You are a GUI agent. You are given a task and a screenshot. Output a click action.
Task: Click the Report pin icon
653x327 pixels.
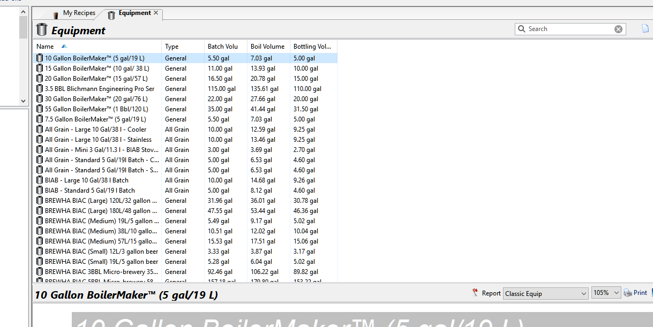coord(475,293)
